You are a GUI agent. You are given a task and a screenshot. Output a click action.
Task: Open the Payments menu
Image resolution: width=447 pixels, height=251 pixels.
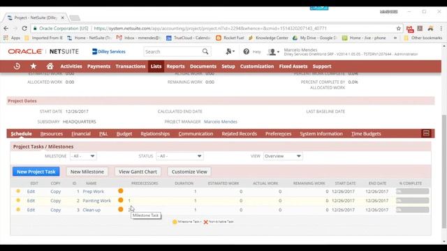98,66
